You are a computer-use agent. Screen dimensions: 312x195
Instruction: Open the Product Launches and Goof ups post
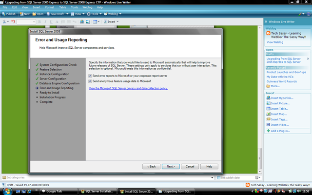[x=286, y=72]
